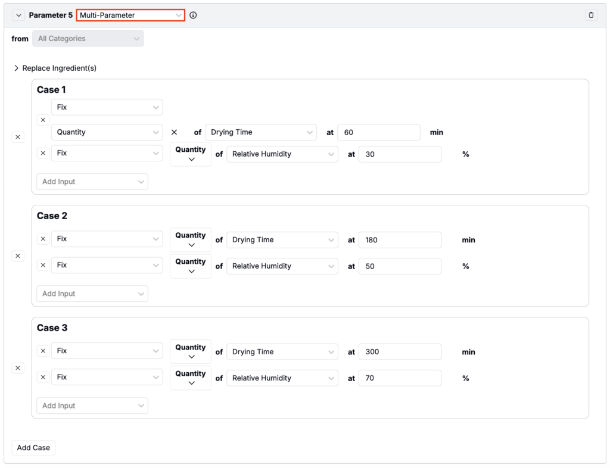Click the Relative Humidity value field showing 50
Viewport: 610px width, 468px height.
click(x=400, y=266)
